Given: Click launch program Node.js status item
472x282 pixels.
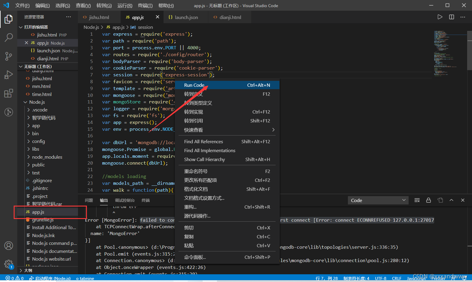Looking at the screenshot, I should 50,278.
